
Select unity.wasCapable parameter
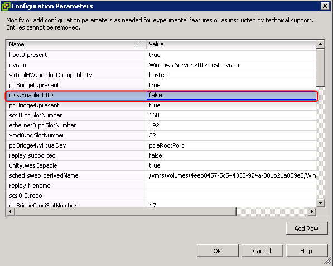pyautogui.click(x=76, y=165)
